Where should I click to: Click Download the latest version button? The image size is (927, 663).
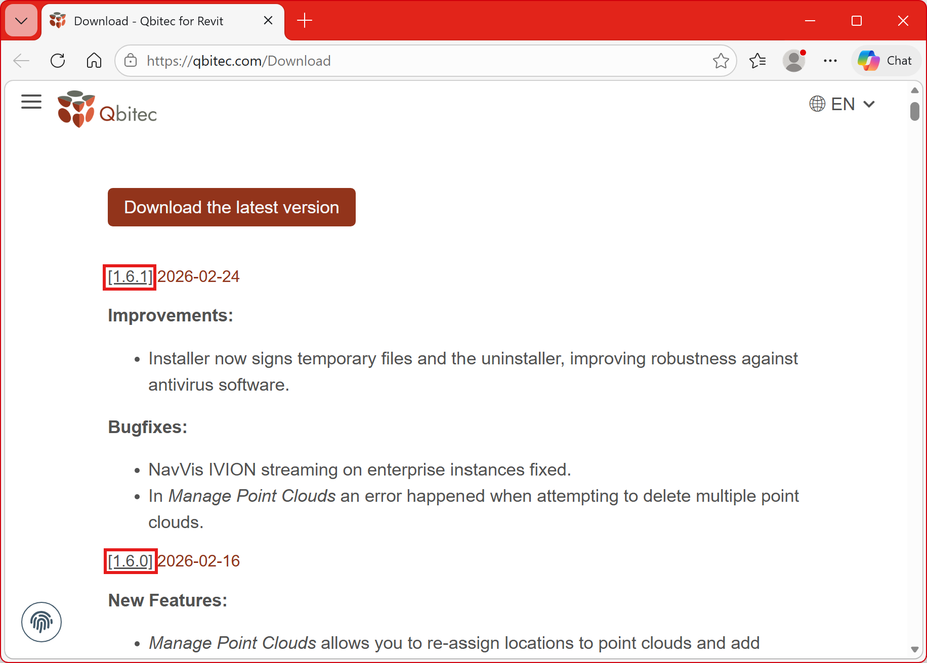(x=232, y=207)
